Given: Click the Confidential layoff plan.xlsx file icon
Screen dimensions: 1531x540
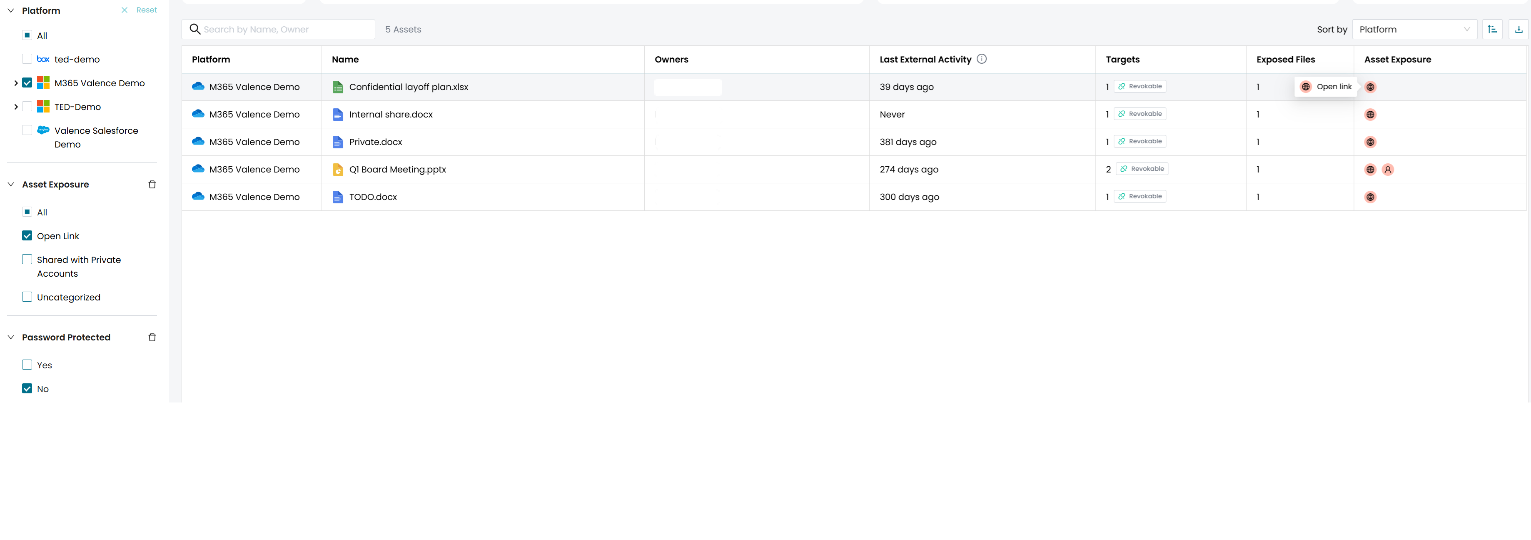Looking at the screenshot, I should [338, 87].
